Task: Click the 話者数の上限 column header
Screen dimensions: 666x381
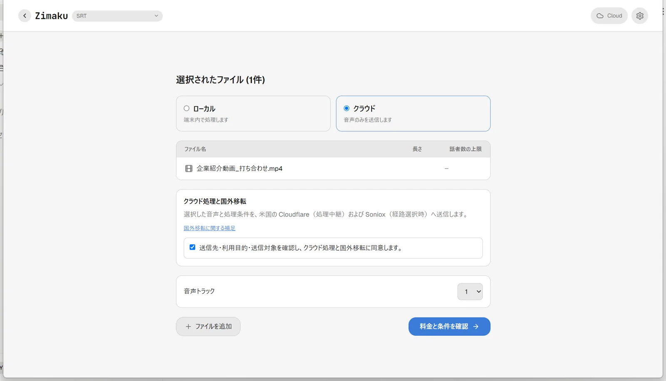Action: [x=465, y=149]
